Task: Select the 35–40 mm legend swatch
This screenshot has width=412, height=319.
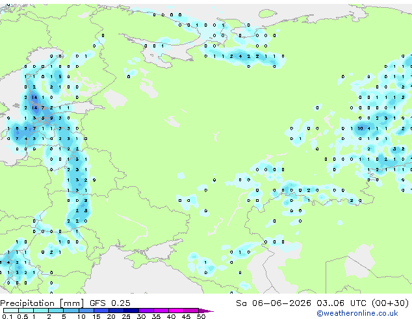Action: click(161, 311)
